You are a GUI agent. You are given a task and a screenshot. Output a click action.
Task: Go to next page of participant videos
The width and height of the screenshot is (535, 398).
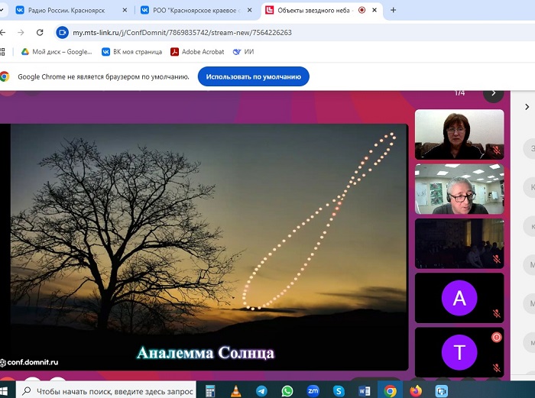click(493, 93)
